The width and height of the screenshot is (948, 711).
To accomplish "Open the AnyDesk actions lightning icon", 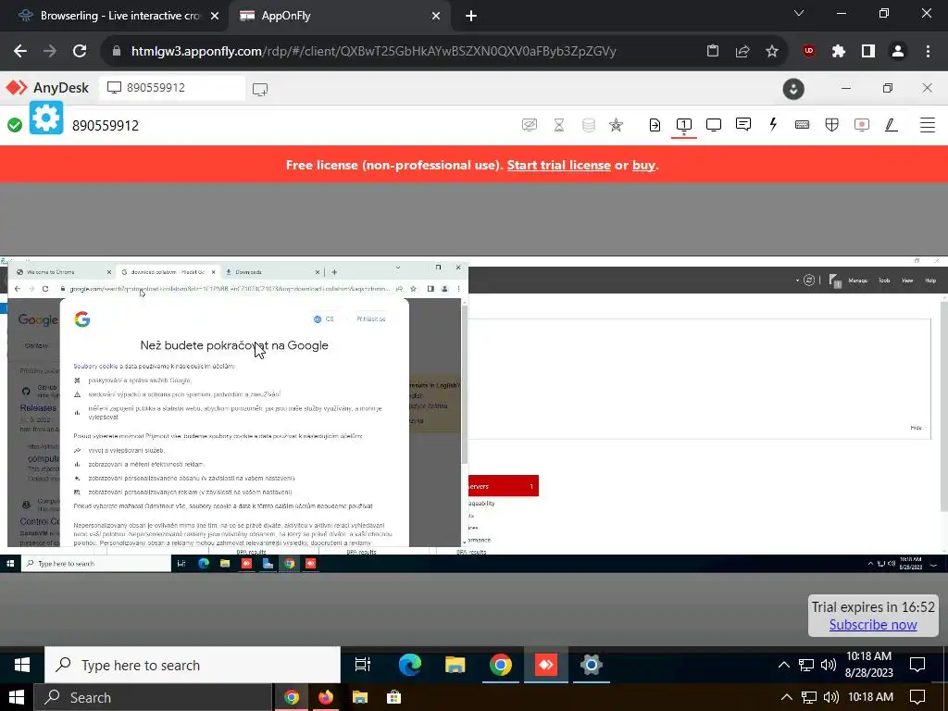I will pos(773,125).
